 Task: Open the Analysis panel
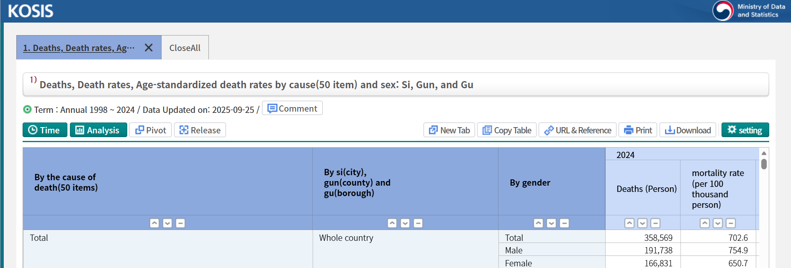(x=98, y=130)
